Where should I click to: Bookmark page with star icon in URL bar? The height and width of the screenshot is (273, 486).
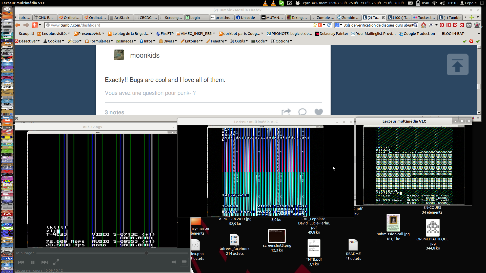[x=315, y=25]
